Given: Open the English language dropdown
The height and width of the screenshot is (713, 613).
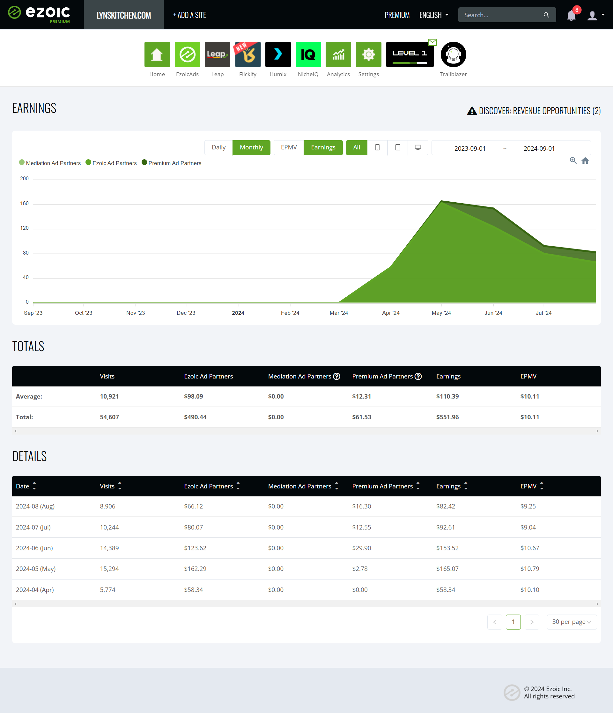Looking at the screenshot, I should 434,15.
